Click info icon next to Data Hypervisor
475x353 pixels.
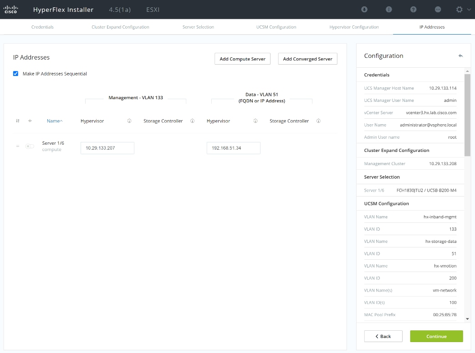pyautogui.click(x=255, y=121)
